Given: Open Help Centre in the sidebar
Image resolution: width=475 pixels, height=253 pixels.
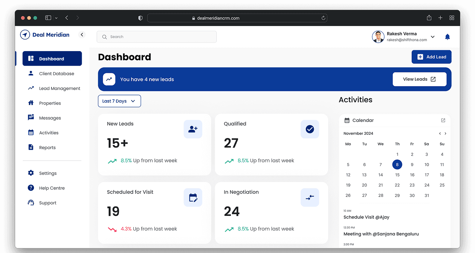Looking at the screenshot, I should click(52, 188).
